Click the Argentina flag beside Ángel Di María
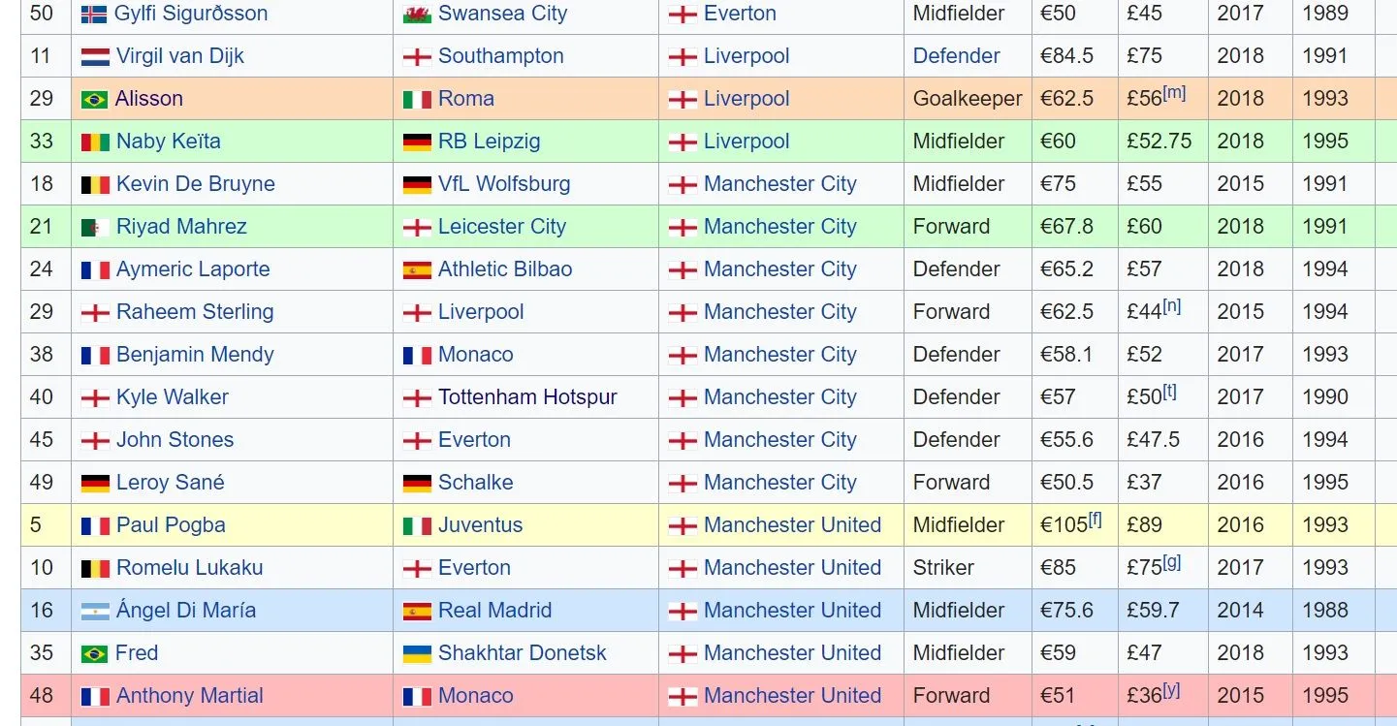The image size is (1397, 726). click(95, 612)
